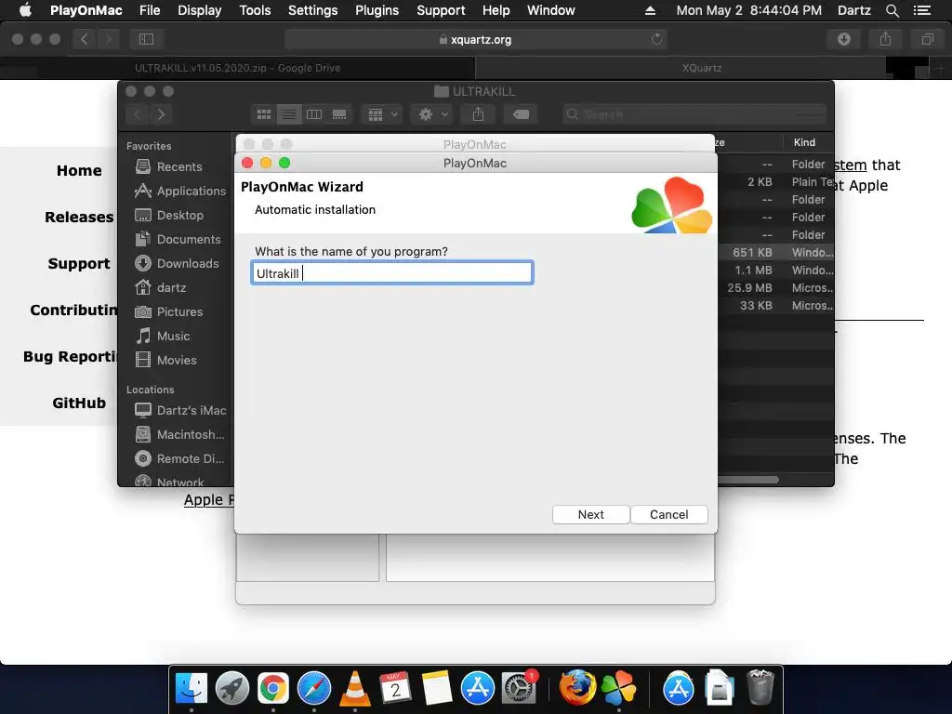952x714 pixels.
Task: Open PlayOnMac from the Dock
Action: 618,689
